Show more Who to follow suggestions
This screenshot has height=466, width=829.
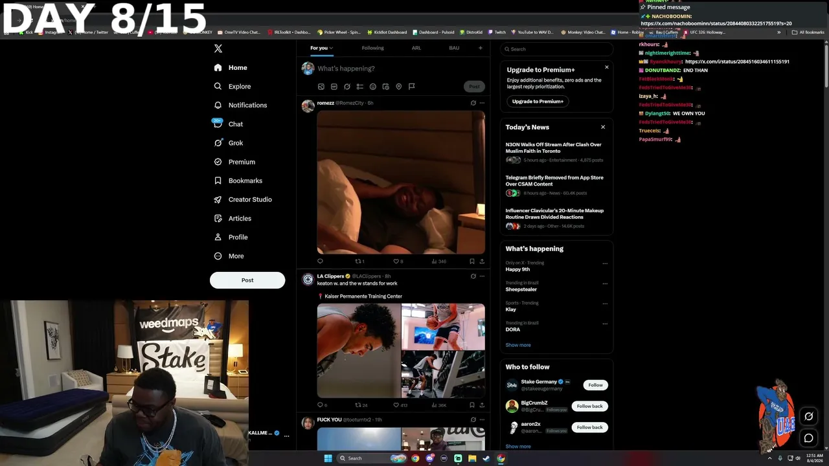tap(518, 447)
